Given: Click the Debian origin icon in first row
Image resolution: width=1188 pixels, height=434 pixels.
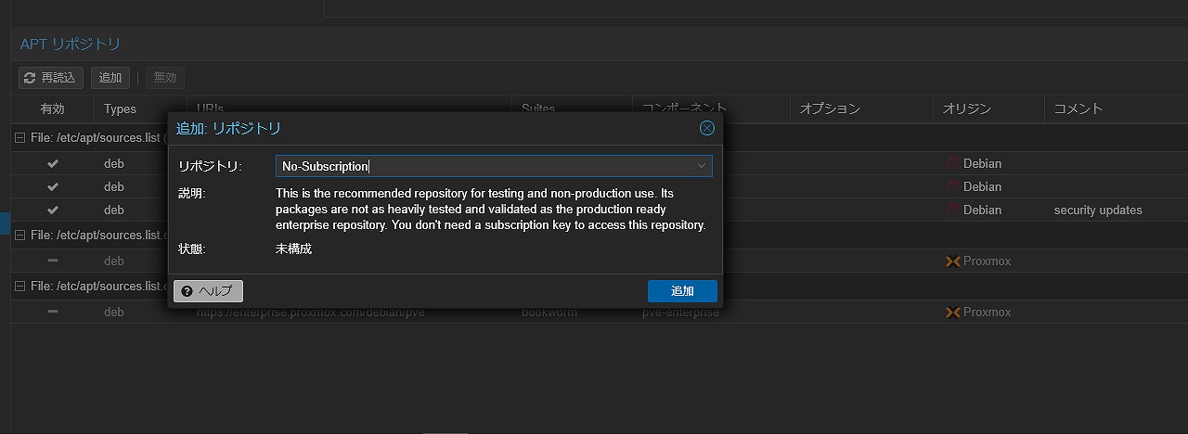Looking at the screenshot, I should point(952,163).
